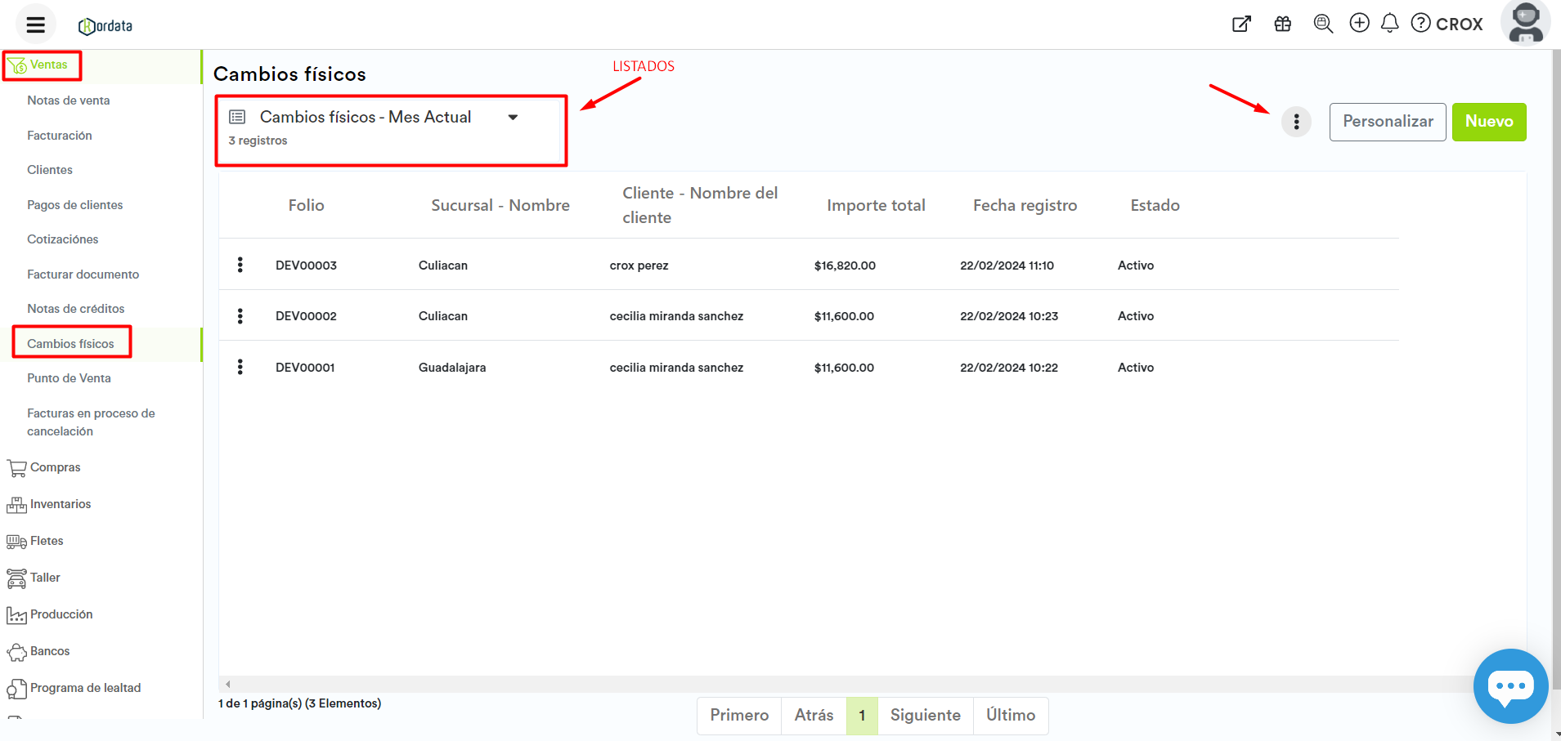Open Facturación from the sidebar
This screenshot has height=741, width=1561.
pos(60,136)
